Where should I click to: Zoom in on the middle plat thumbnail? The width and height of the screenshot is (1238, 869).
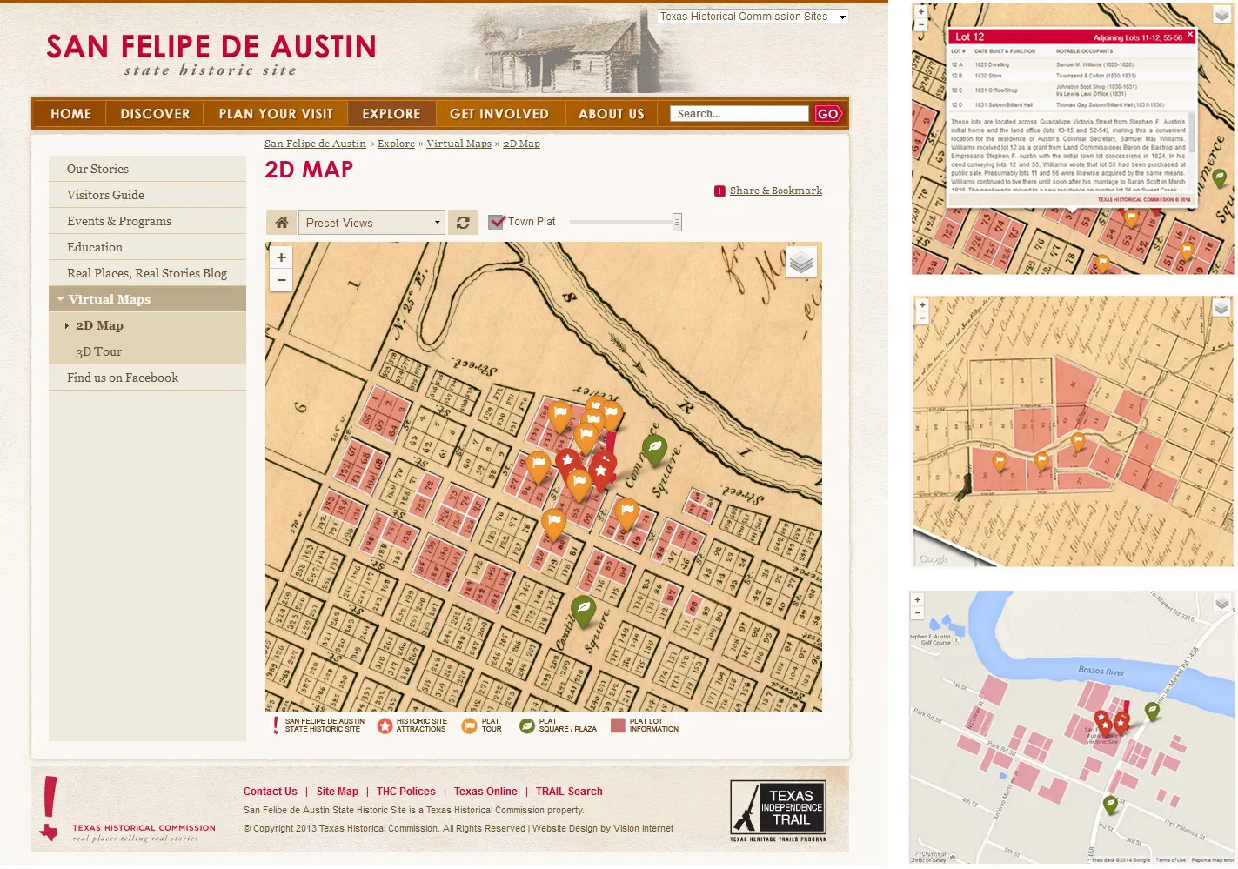pyautogui.click(x=922, y=305)
